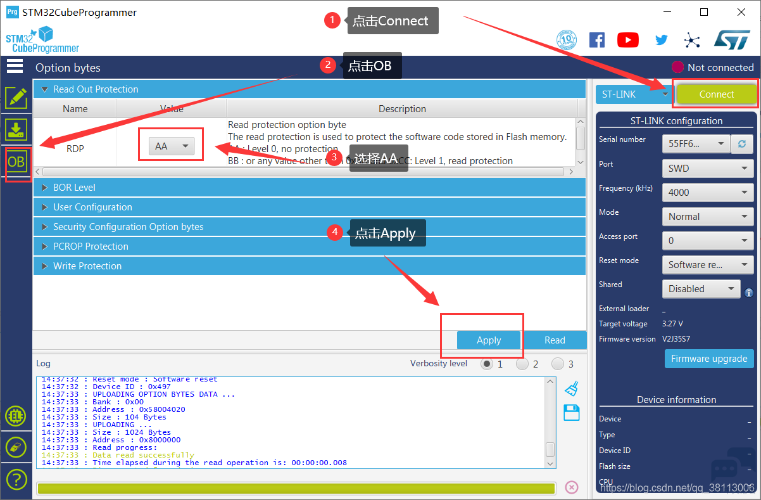Open the Serial number dropdown
Viewport: 761px width, 500px height.
696,144
